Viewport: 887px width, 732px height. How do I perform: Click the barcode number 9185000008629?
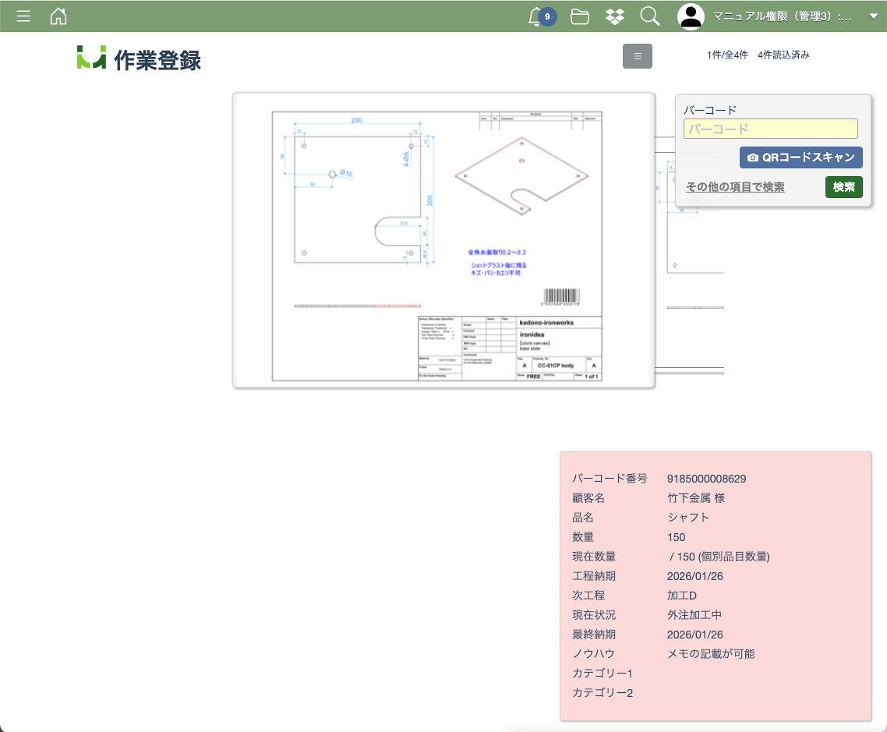[706, 479]
